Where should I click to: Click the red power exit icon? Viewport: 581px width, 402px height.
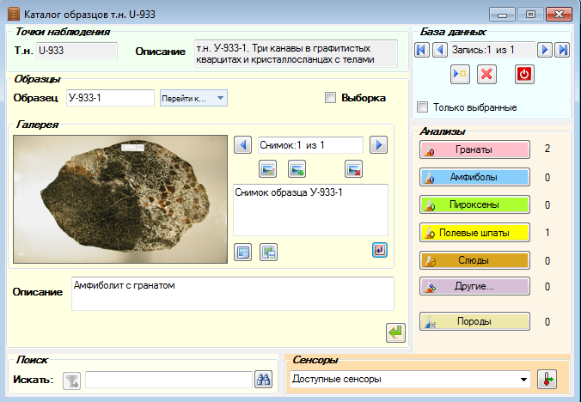click(x=524, y=75)
